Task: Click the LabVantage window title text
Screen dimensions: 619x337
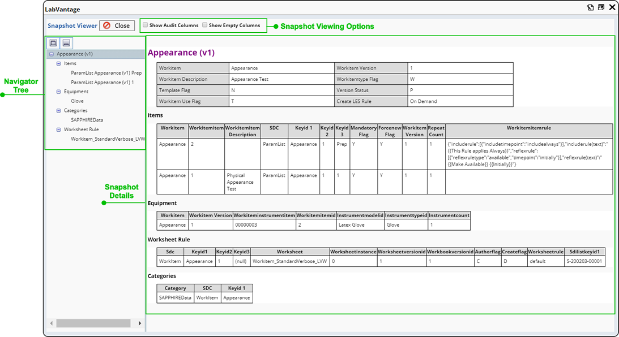Action: point(62,10)
